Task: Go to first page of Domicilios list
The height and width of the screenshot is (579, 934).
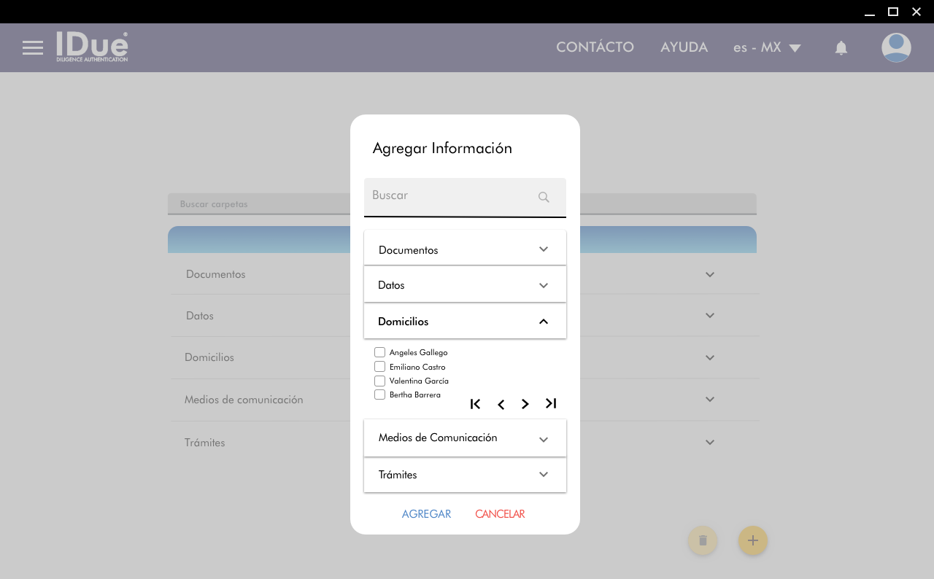Action: [x=475, y=404]
